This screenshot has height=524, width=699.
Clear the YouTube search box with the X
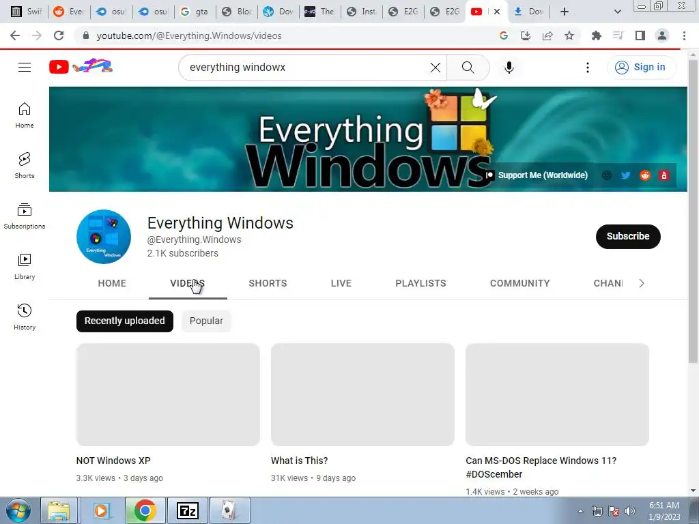pos(435,68)
